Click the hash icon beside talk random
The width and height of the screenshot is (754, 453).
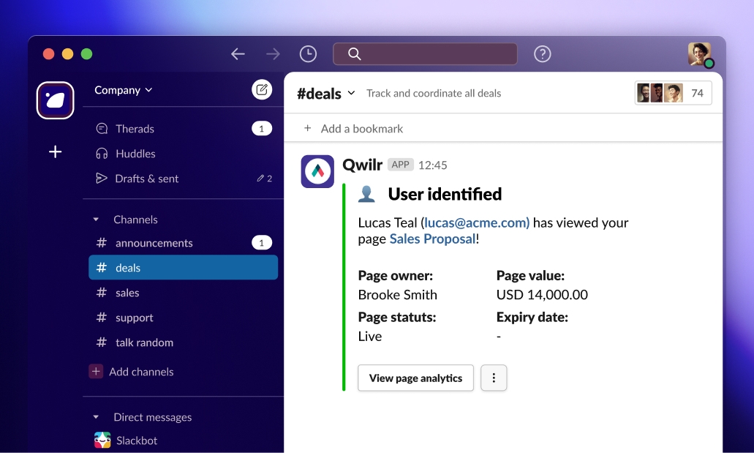click(x=102, y=342)
